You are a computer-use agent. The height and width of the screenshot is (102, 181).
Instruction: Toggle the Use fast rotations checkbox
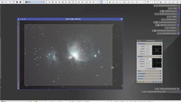(146, 69)
